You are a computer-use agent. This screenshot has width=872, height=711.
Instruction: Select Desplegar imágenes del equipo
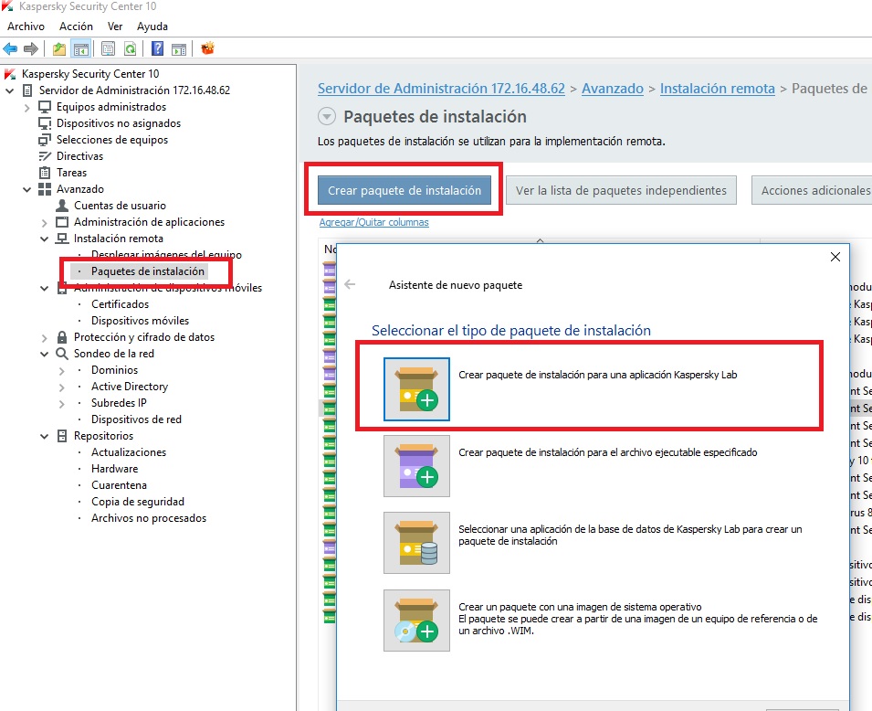[x=166, y=254]
